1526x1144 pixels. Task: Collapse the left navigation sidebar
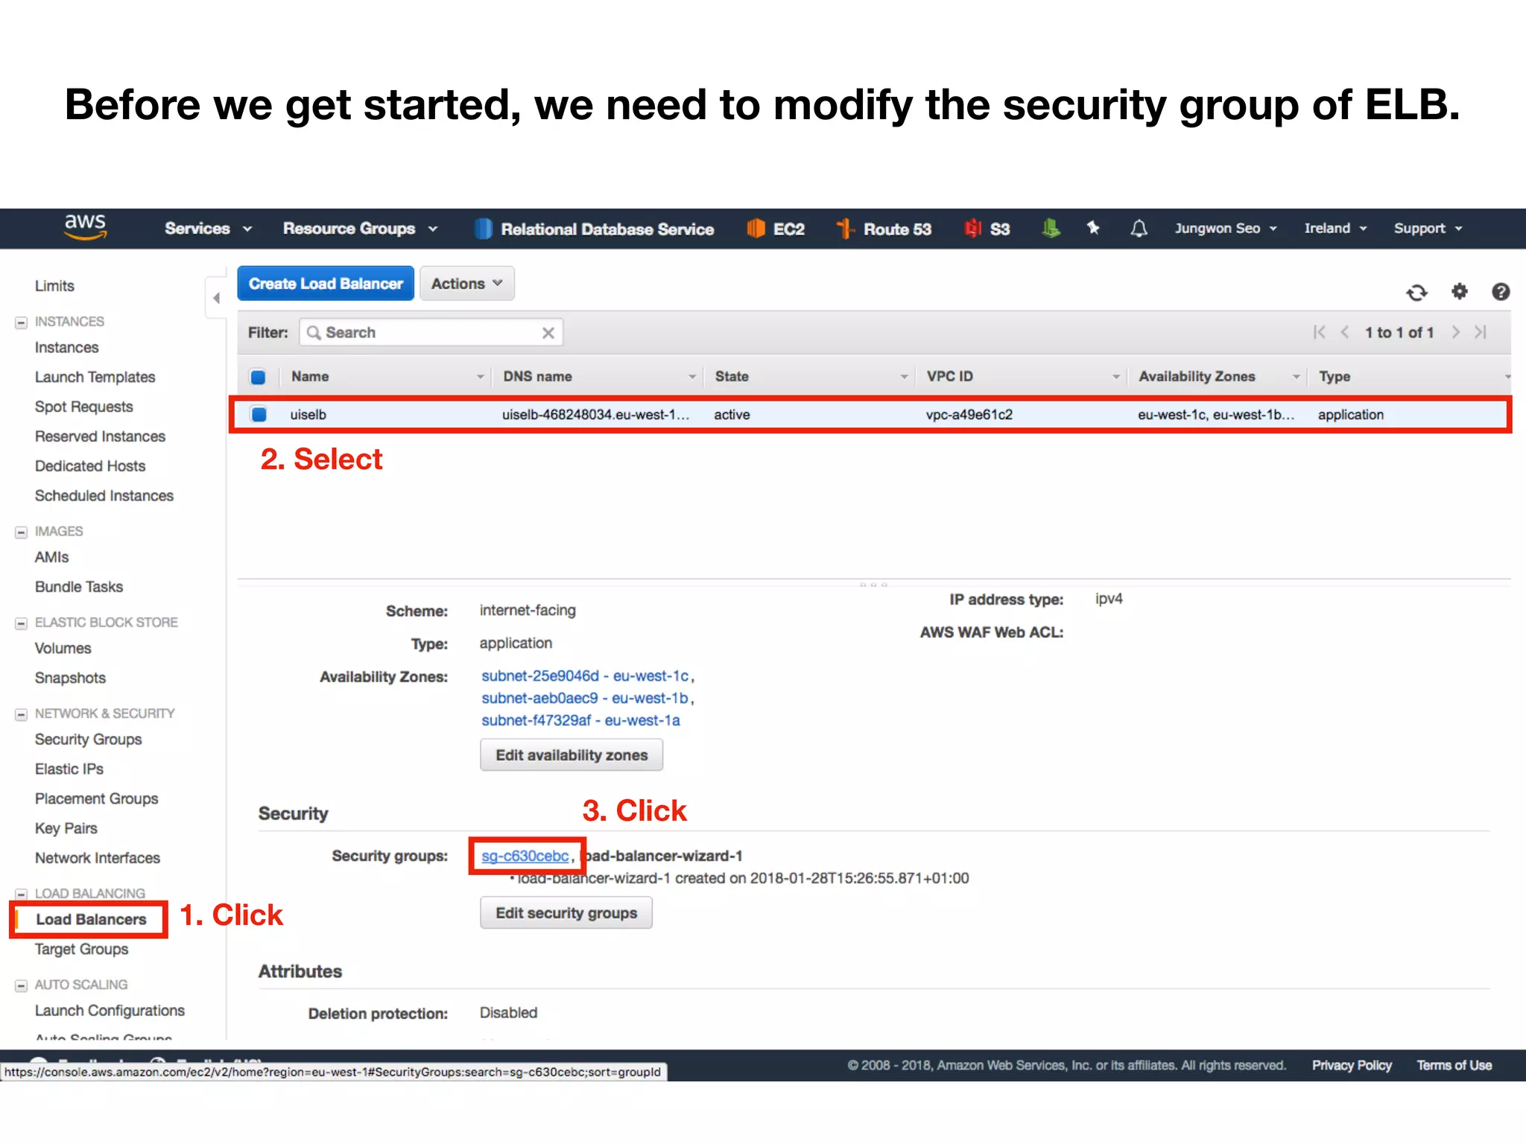216,298
